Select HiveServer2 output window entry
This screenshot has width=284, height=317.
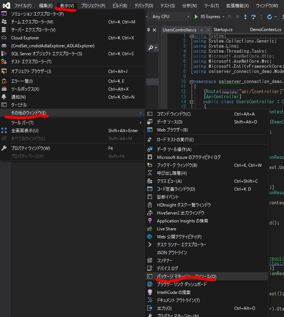[207, 213]
